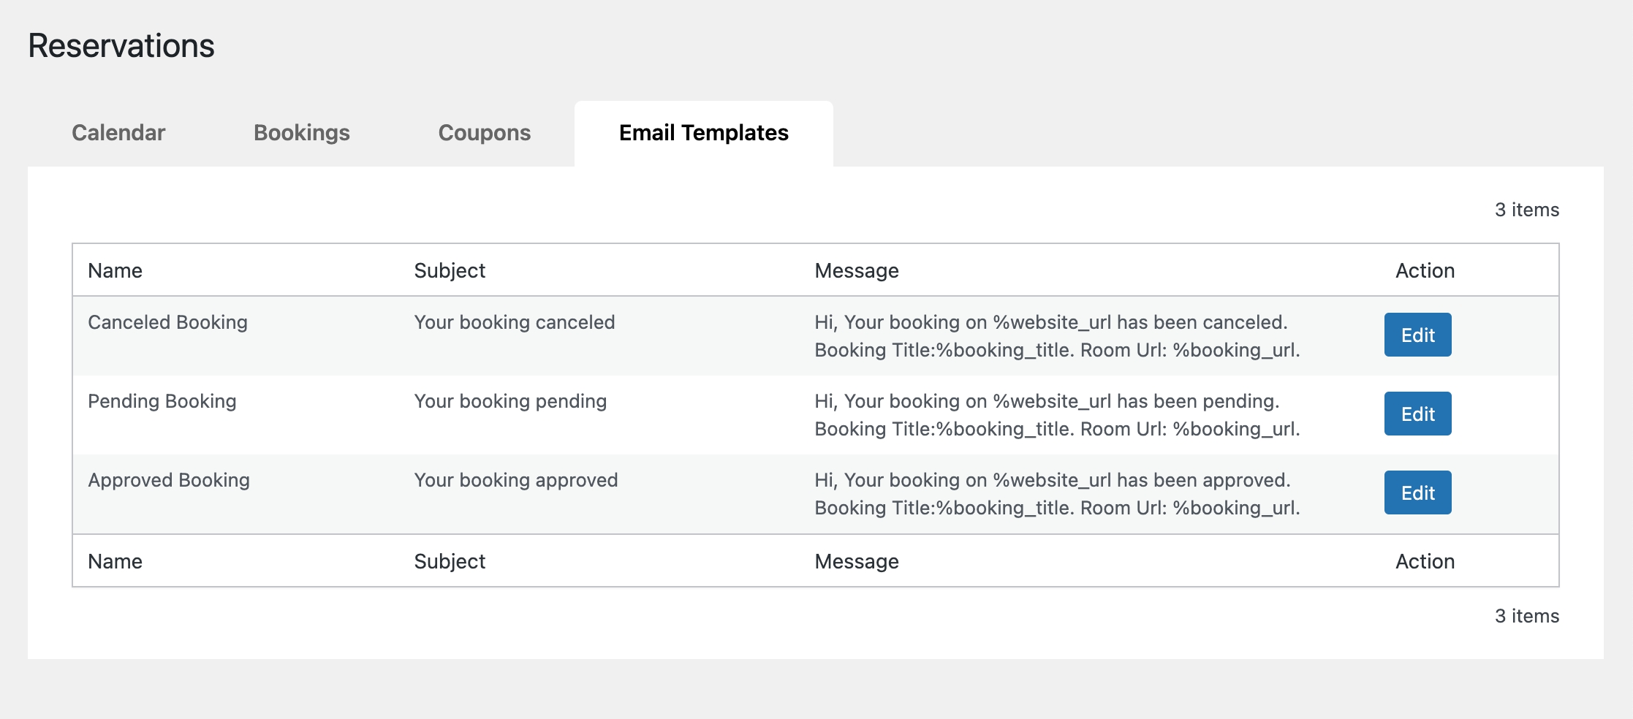Go to the Coupons tab
This screenshot has height=719, width=1633.
coord(484,133)
